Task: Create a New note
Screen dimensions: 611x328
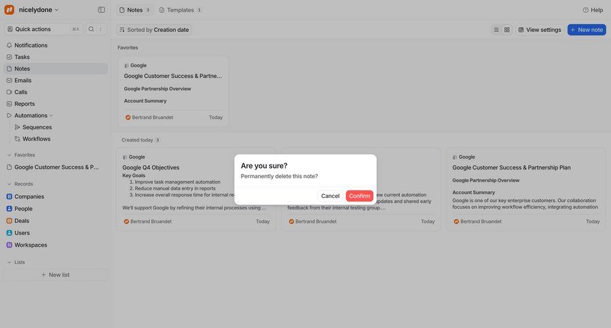Action: click(587, 30)
